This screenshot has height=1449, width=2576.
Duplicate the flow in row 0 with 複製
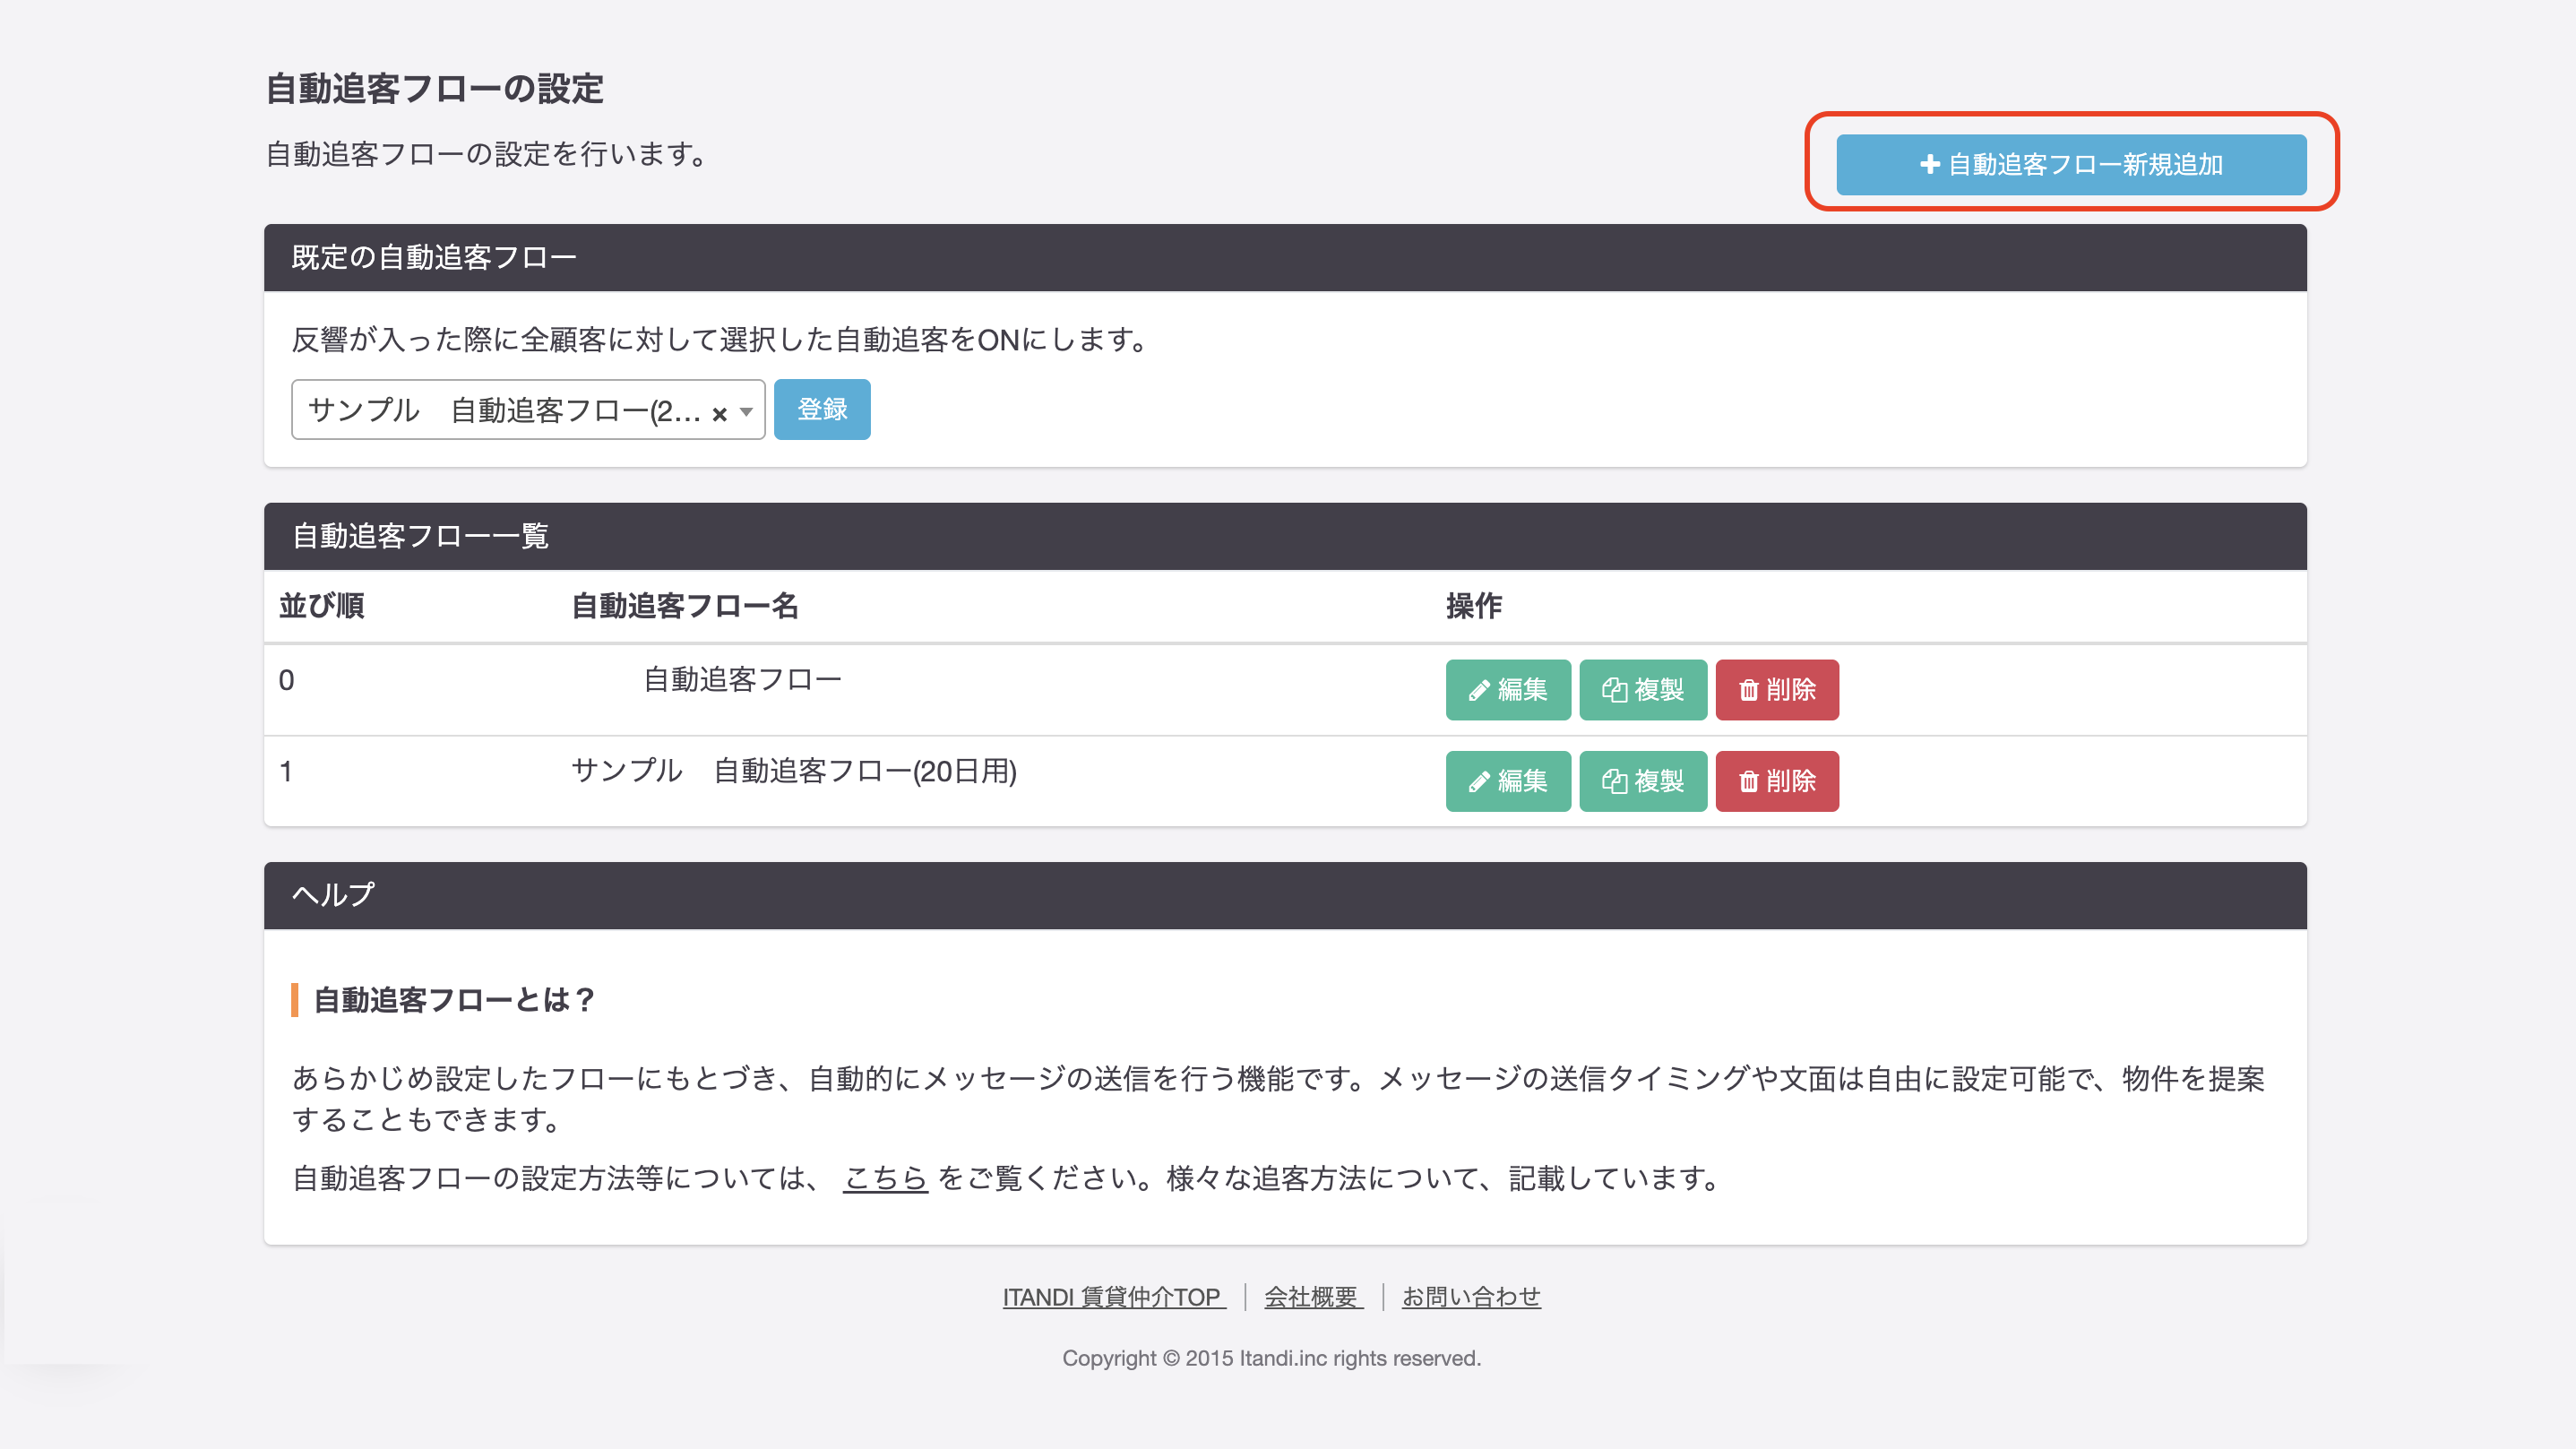click(1643, 690)
